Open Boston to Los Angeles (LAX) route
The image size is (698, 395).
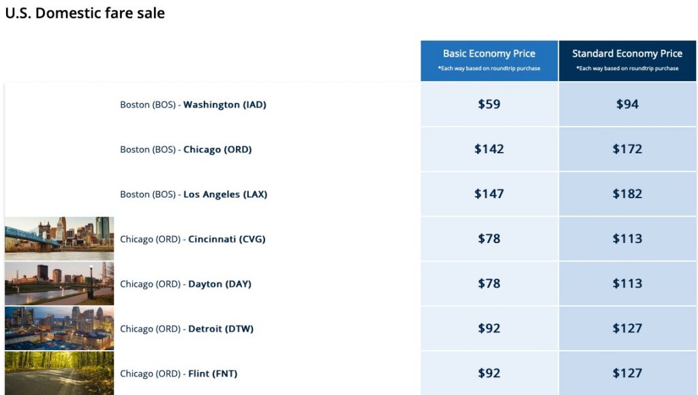pyautogui.click(x=194, y=195)
